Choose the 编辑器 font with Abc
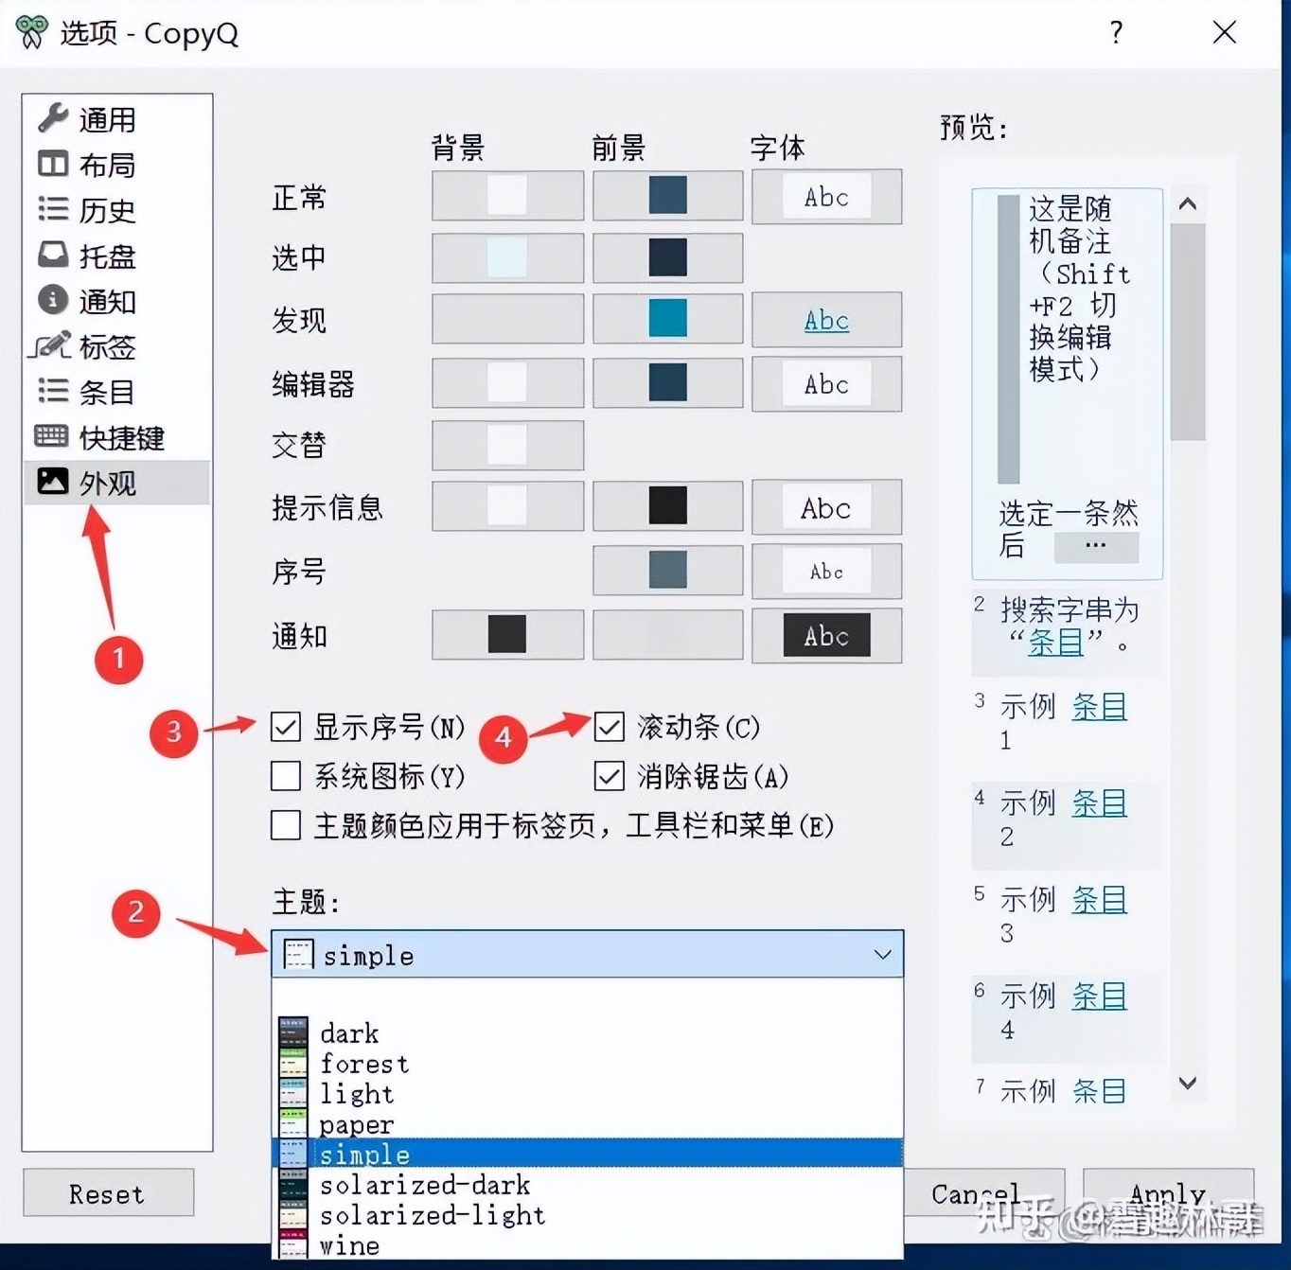This screenshot has height=1270, width=1291. [826, 383]
